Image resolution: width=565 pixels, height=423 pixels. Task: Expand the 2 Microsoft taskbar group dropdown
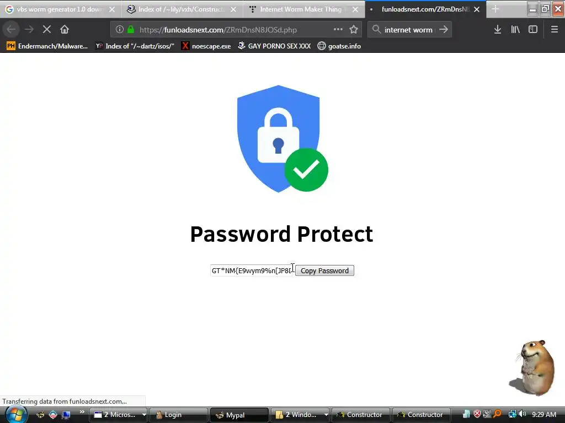coord(144,415)
